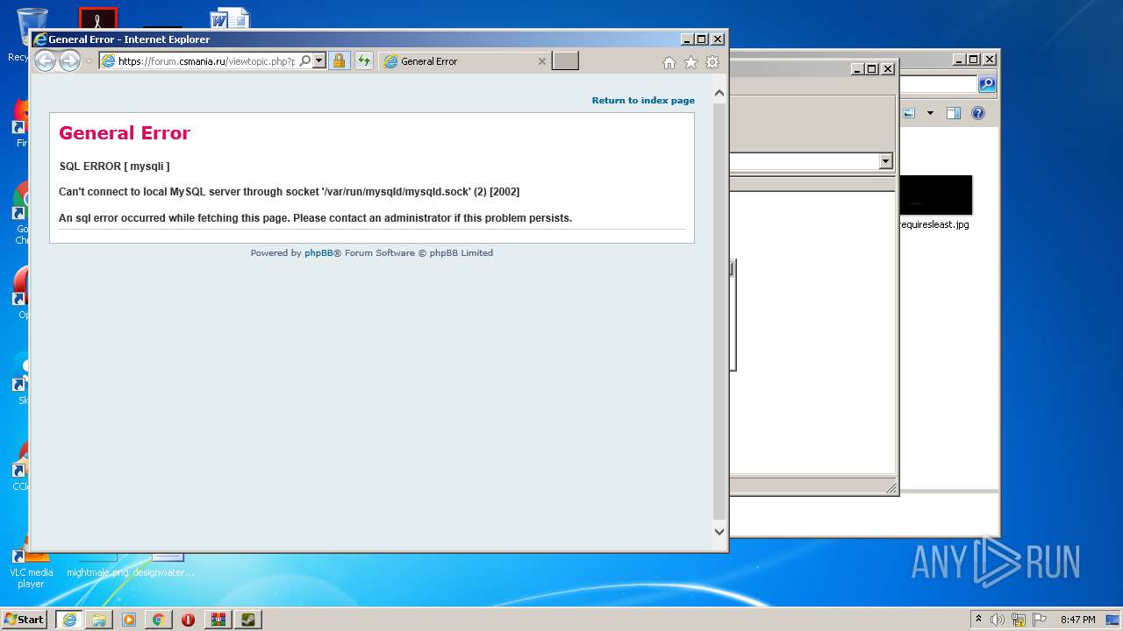
Task: Open the Action Center flag icon
Action: pyautogui.click(x=1039, y=620)
